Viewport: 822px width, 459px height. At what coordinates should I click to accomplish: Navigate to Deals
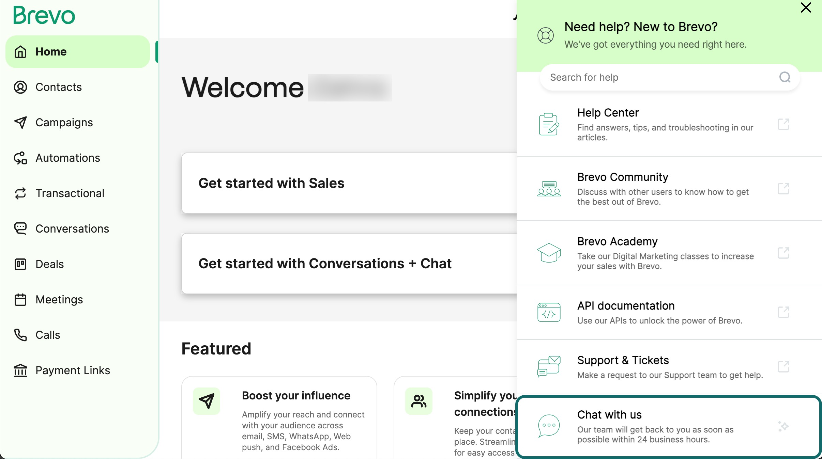coord(78,264)
